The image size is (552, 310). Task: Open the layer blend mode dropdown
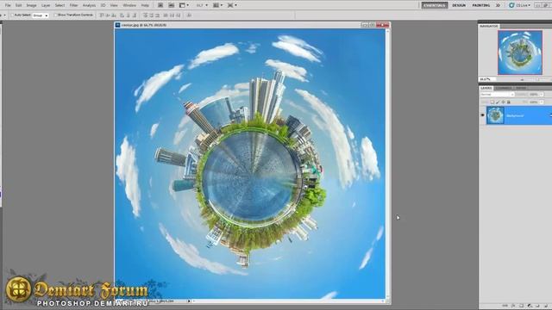point(498,95)
